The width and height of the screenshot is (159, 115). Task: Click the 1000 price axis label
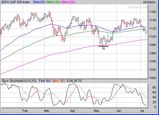pyautogui.click(x=152, y=78)
